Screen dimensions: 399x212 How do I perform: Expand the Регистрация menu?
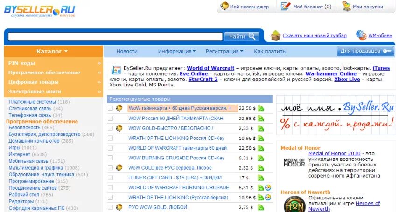(224, 51)
